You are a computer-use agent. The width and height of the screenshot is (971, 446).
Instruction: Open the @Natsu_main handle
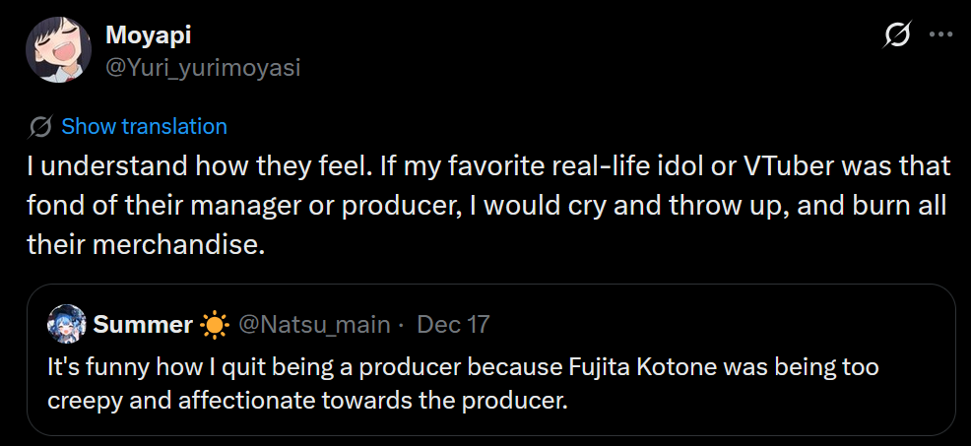[x=313, y=324]
